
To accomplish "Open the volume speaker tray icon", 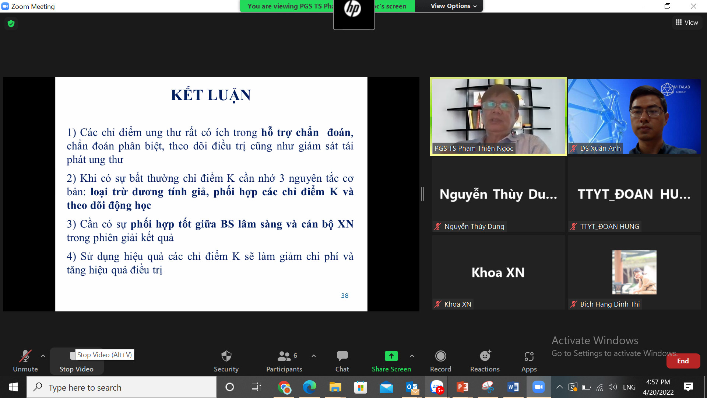I will (x=613, y=387).
